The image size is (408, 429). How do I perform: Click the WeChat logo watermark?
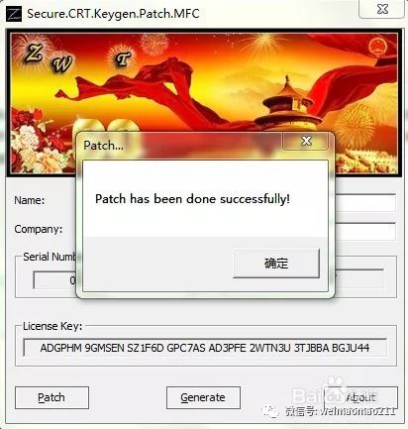click(x=270, y=411)
